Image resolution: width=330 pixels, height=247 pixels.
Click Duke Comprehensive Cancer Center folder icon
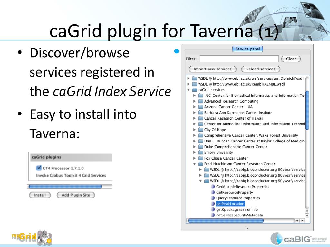click(200, 147)
